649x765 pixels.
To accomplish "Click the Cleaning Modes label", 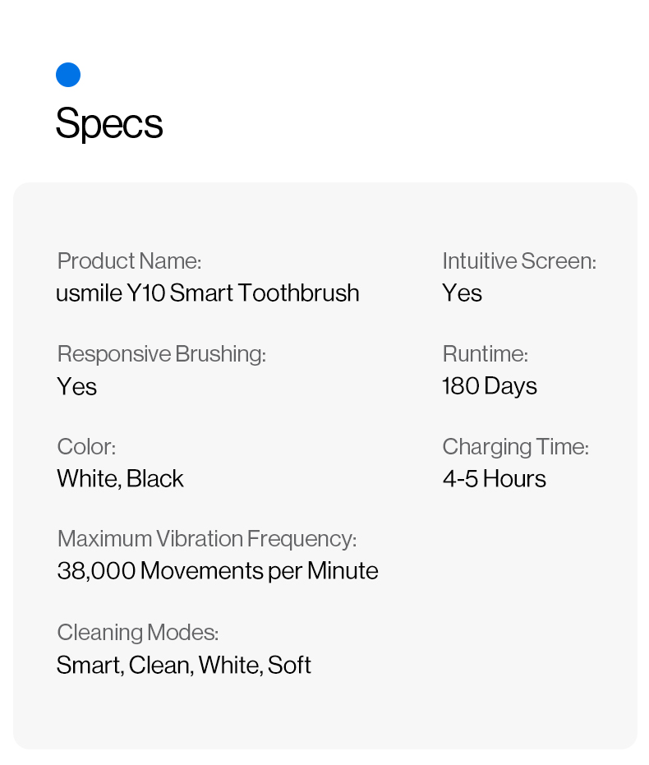I will [x=137, y=633].
